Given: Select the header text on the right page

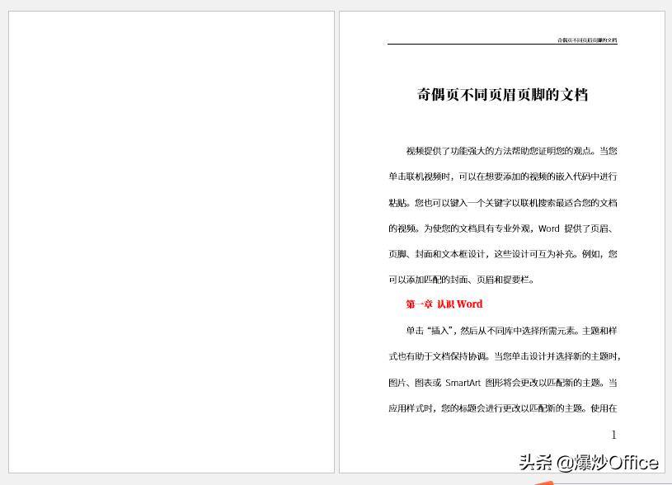Looking at the screenshot, I should [589, 40].
